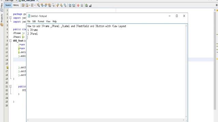Open Notepad Help menu
This screenshot has width=218, height=122.
point(54,21)
